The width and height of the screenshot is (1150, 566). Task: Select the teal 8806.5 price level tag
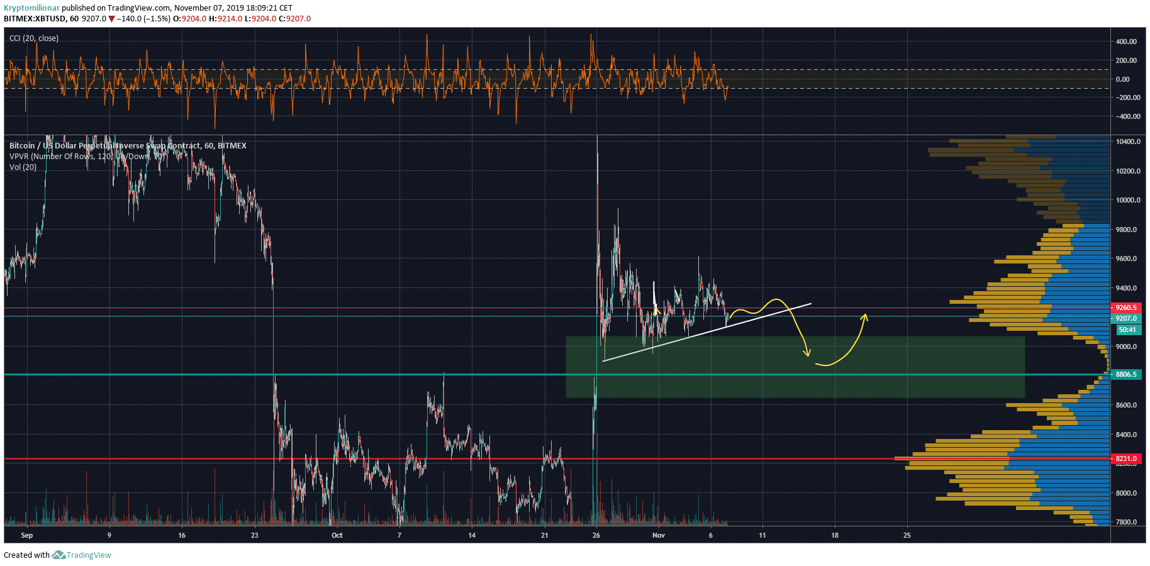(x=1125, y=374)
